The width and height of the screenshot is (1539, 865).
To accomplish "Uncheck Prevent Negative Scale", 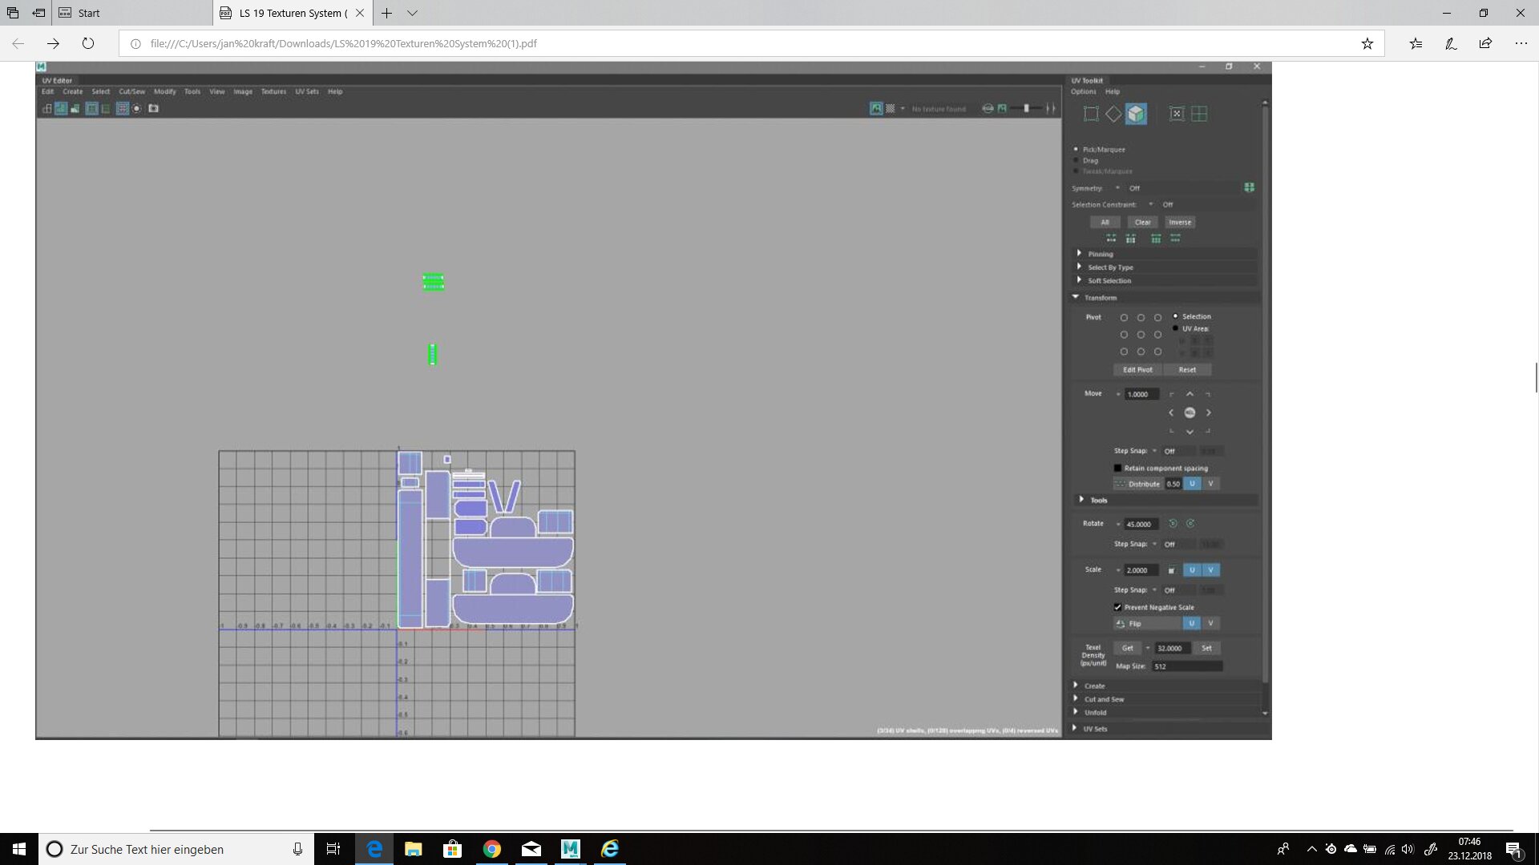I will 1117,607.
